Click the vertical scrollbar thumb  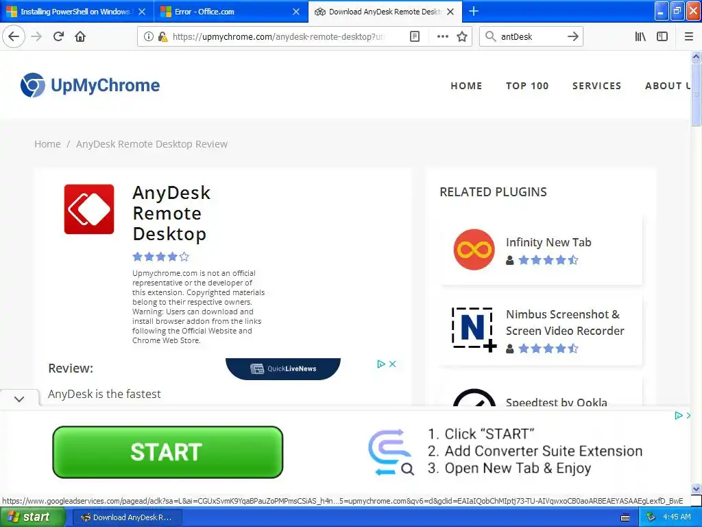point(696,94)
